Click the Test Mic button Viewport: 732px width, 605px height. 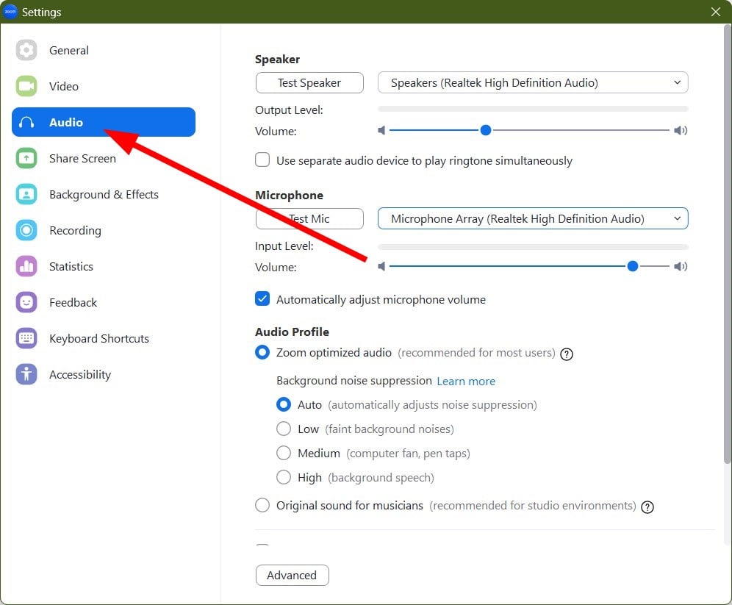309,218
